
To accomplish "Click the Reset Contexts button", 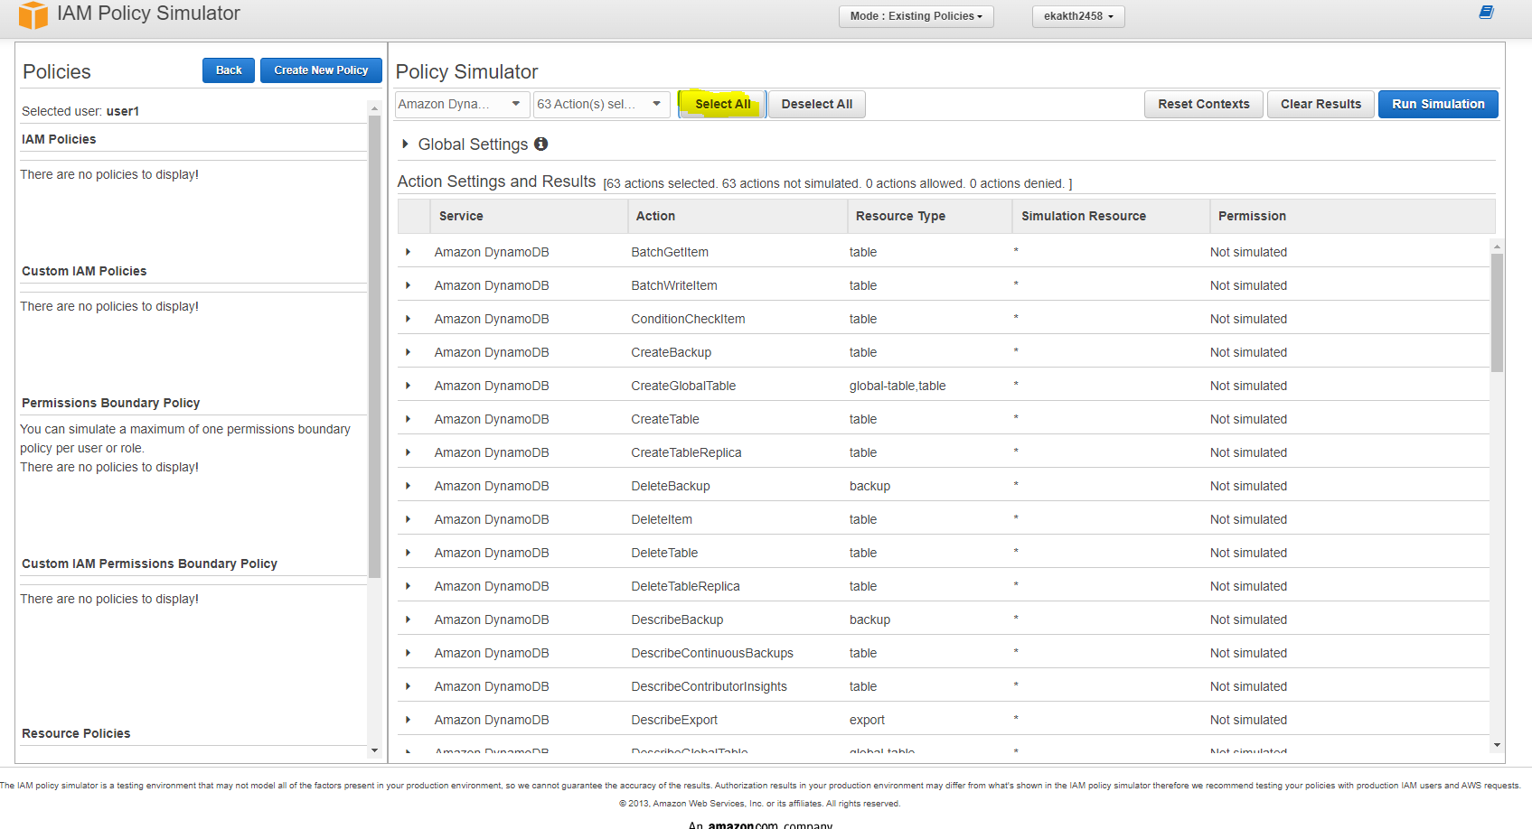I will (1203, 104).
